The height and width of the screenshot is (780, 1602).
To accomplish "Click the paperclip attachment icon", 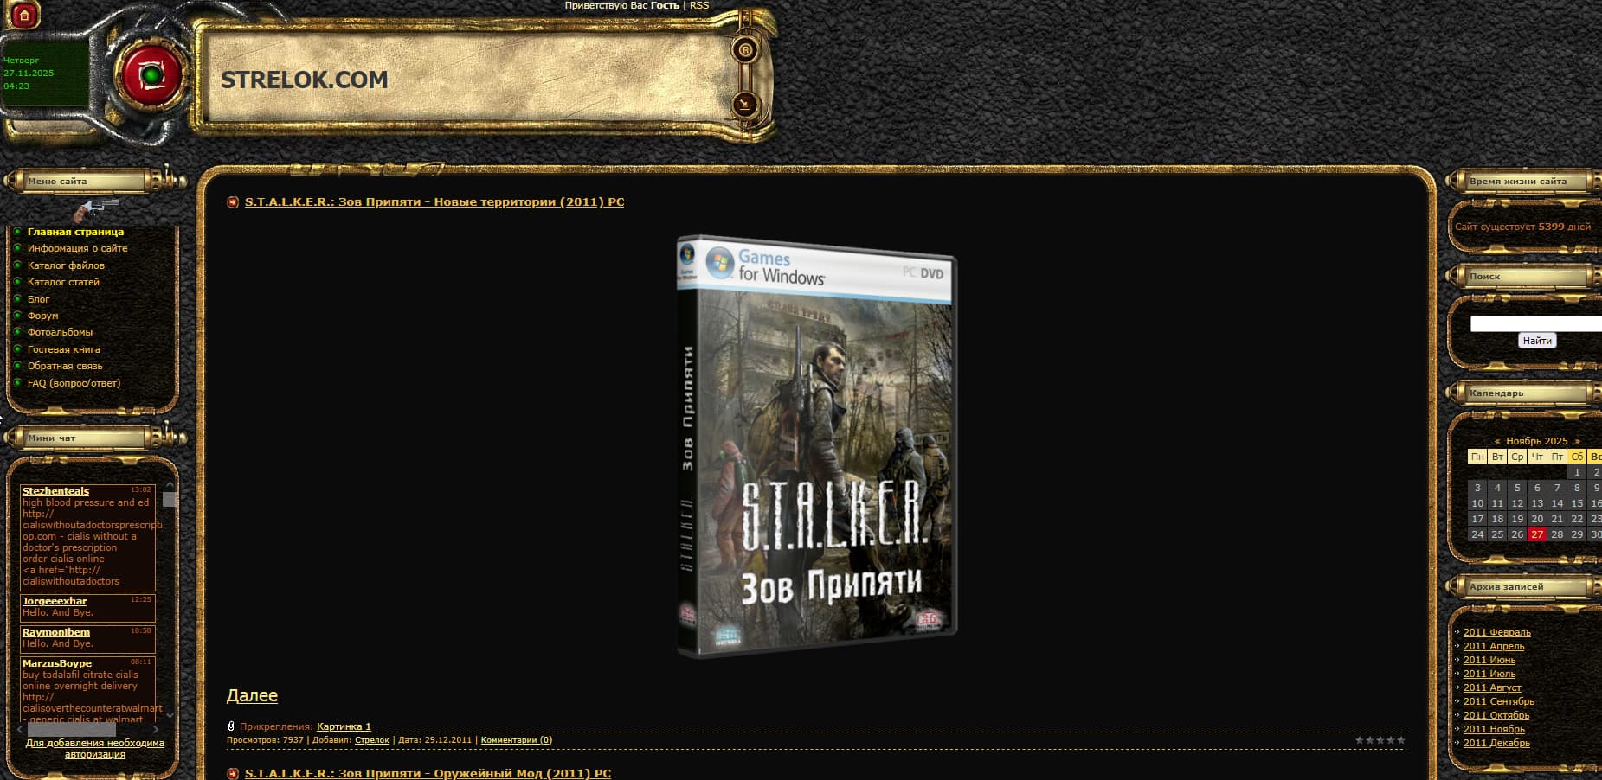I will pyautogui.click(x=231, y=726).
